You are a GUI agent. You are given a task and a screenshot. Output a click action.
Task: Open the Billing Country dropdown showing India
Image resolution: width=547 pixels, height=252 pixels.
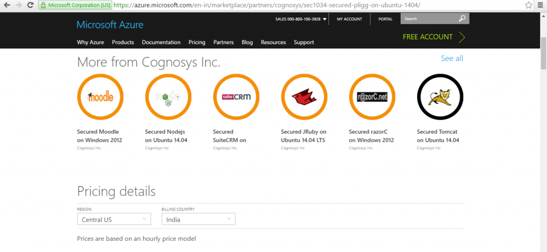click(x=198, y=219)
